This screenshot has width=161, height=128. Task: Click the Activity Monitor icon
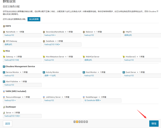point(44,72)
